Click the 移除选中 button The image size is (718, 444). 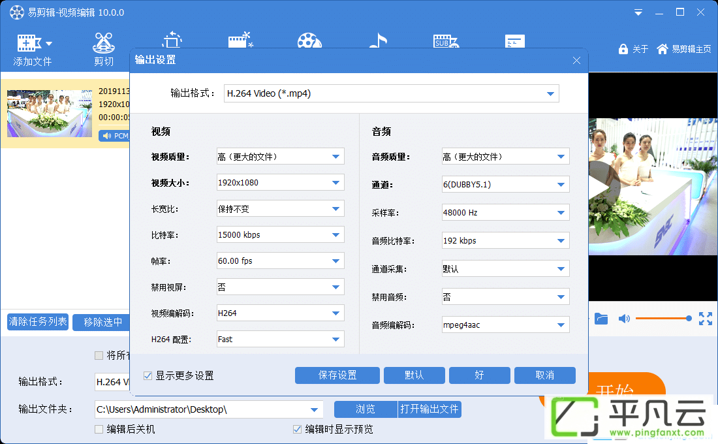point(102,322)
